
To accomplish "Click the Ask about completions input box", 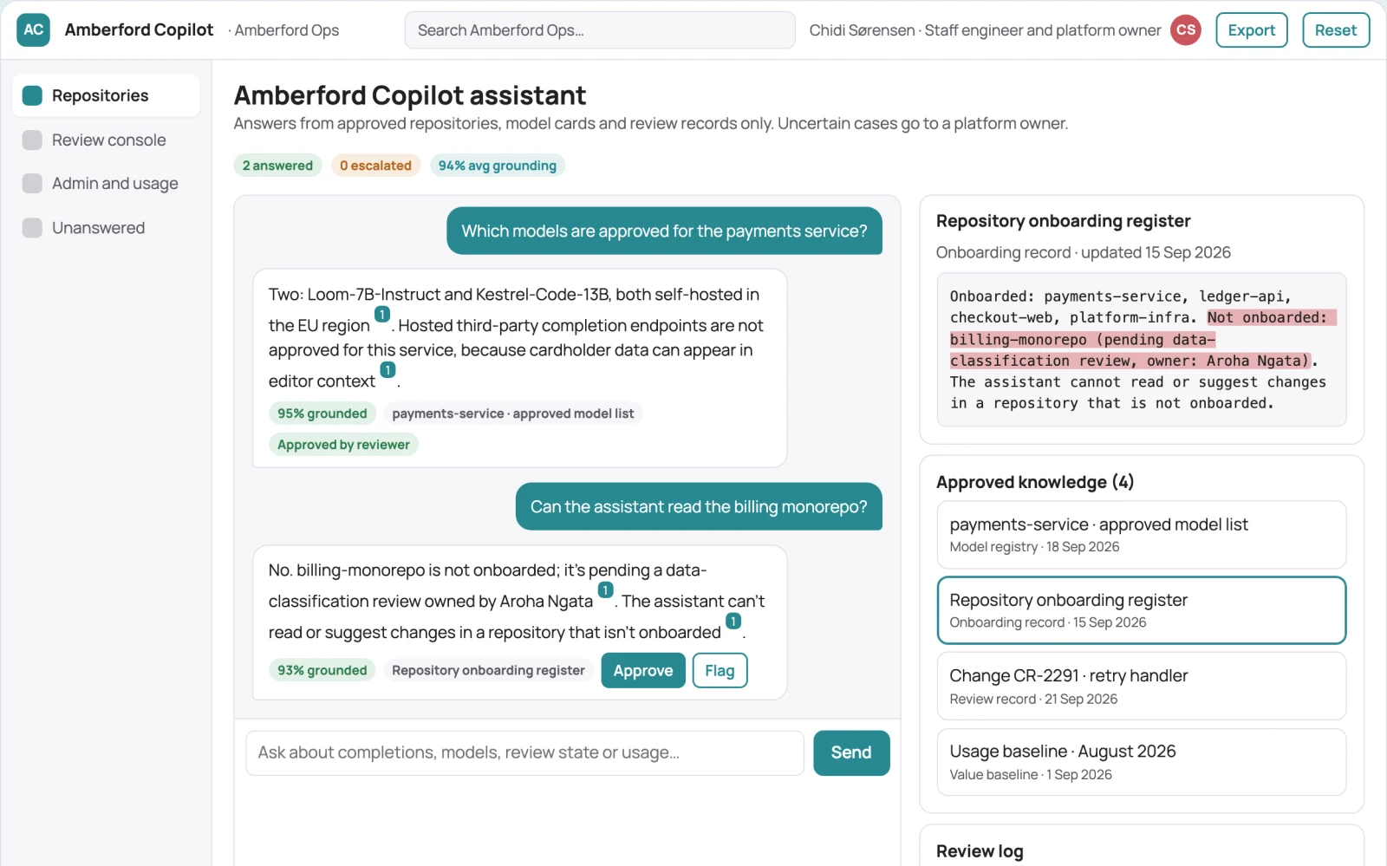I will [524, 752].
